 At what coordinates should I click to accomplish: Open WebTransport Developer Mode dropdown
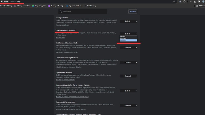point(129,48)
